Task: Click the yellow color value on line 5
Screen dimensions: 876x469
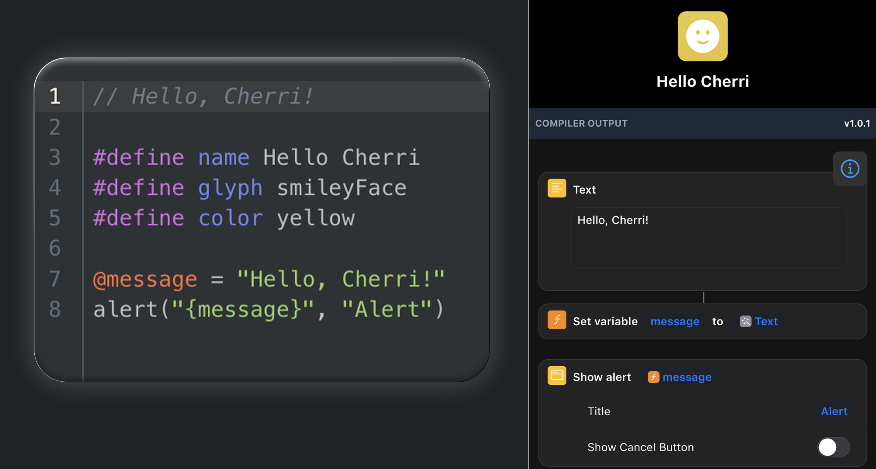Action: point(315,218)
